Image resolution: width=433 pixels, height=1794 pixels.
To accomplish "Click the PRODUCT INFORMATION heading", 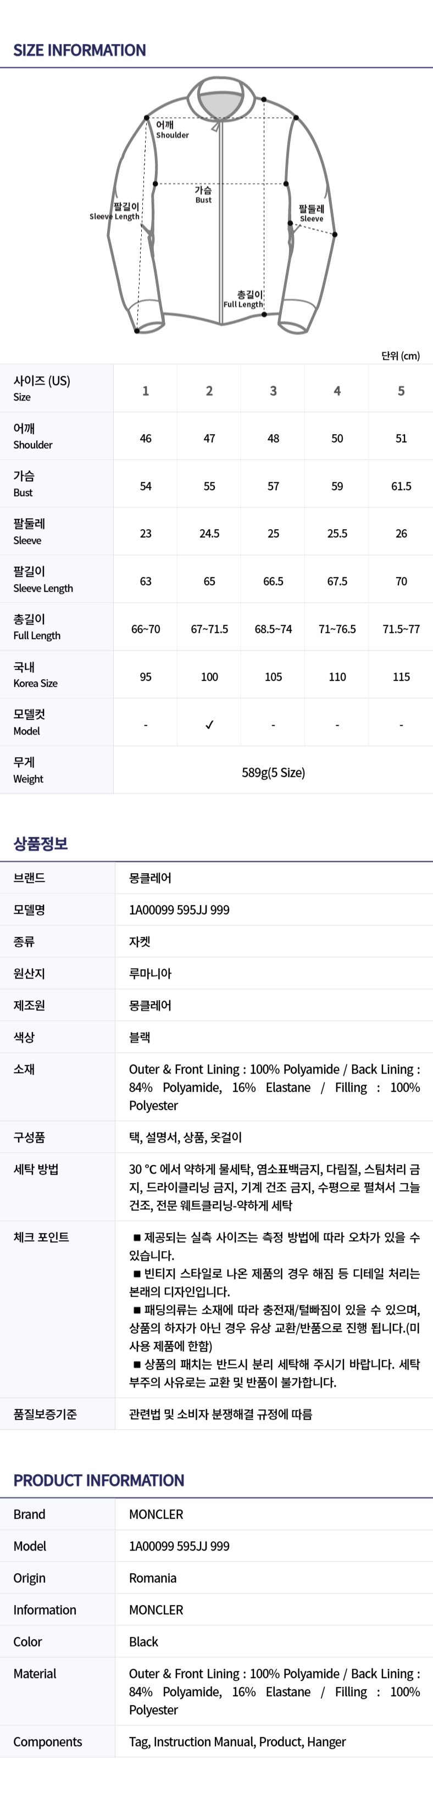I will click(99, 1480).
